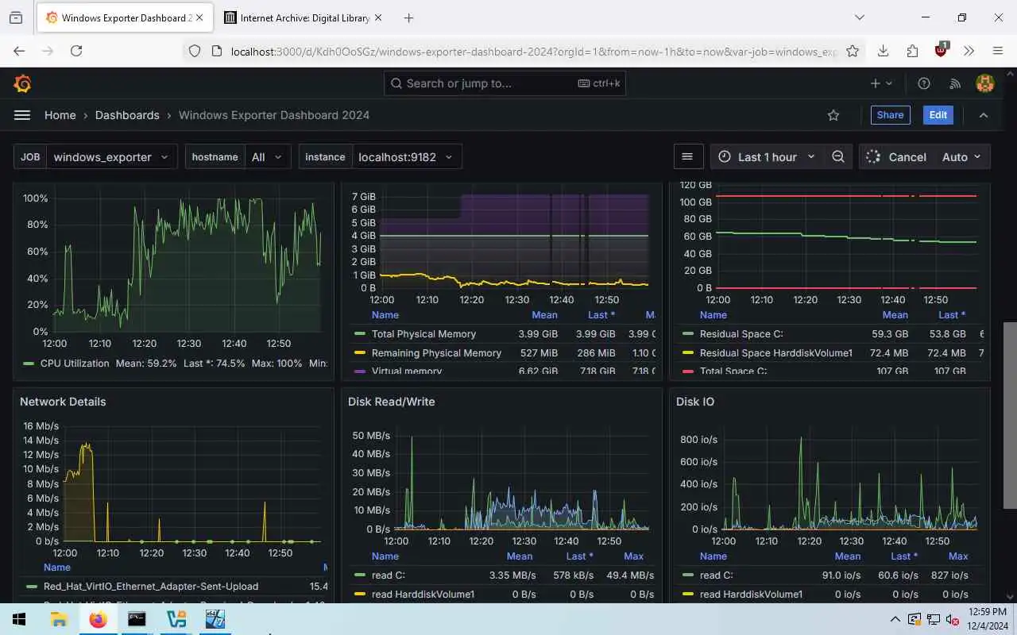1017x635 pixels.
Task: Open the instance localhost:9182 dropdown
Action: tap(406, 157)
